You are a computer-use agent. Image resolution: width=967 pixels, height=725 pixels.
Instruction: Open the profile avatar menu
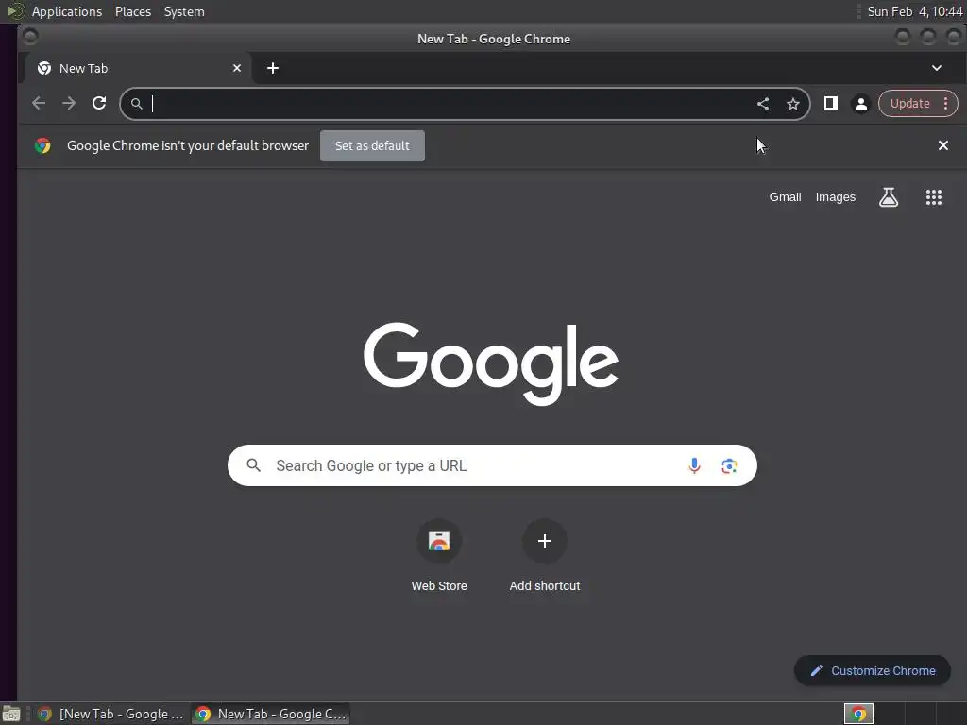861,104
